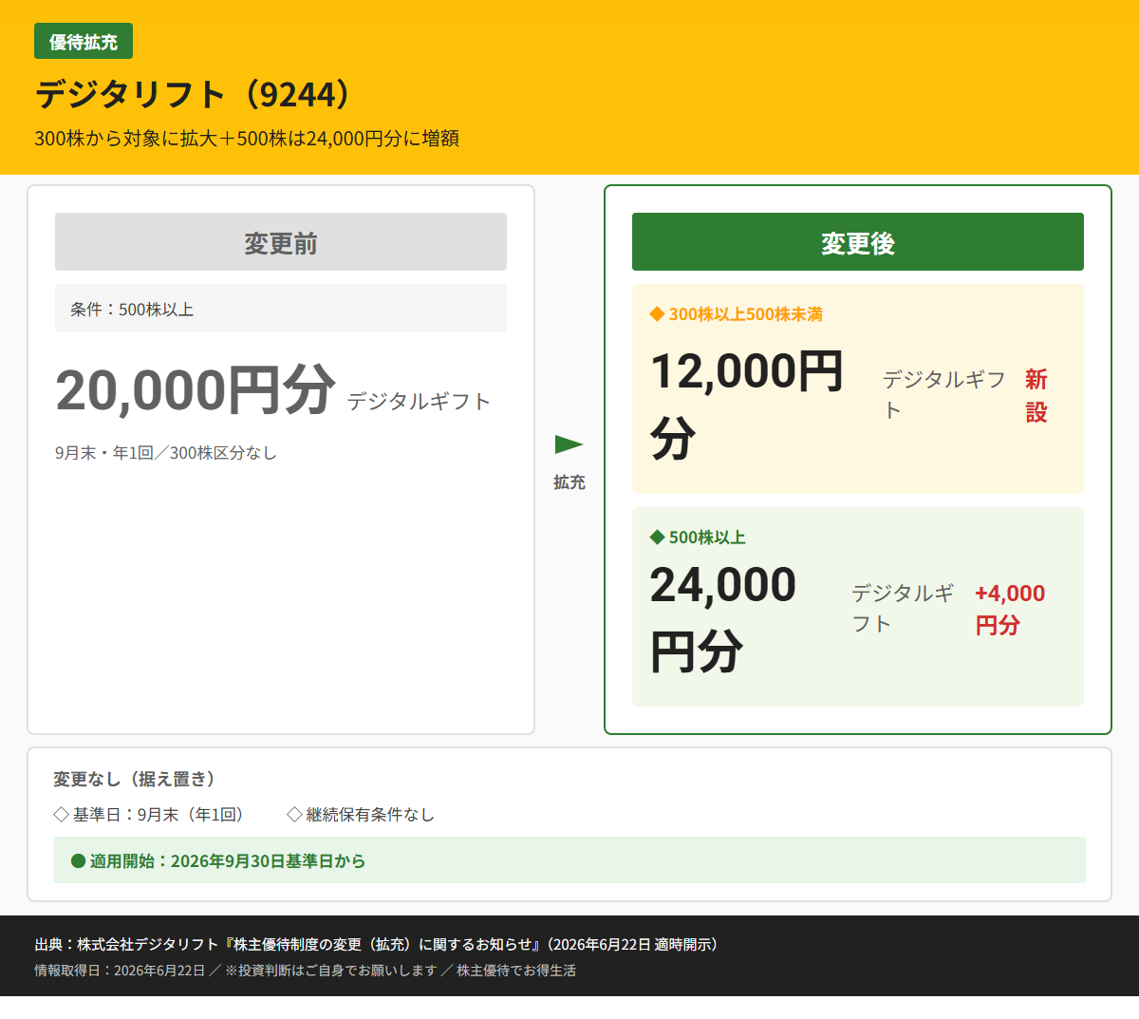Click the 継続保有条件なし item
Image resolution: width=1139 pixels, height=1019 pixels.
click(370, 815)
